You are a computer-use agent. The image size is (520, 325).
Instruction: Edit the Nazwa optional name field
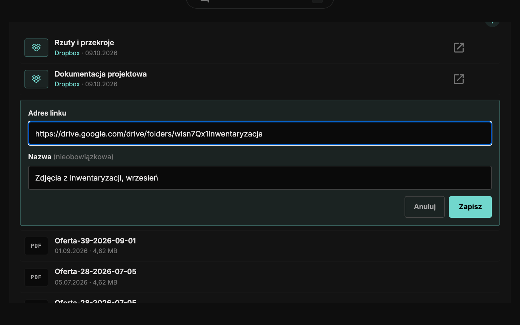tap(260, 178)
